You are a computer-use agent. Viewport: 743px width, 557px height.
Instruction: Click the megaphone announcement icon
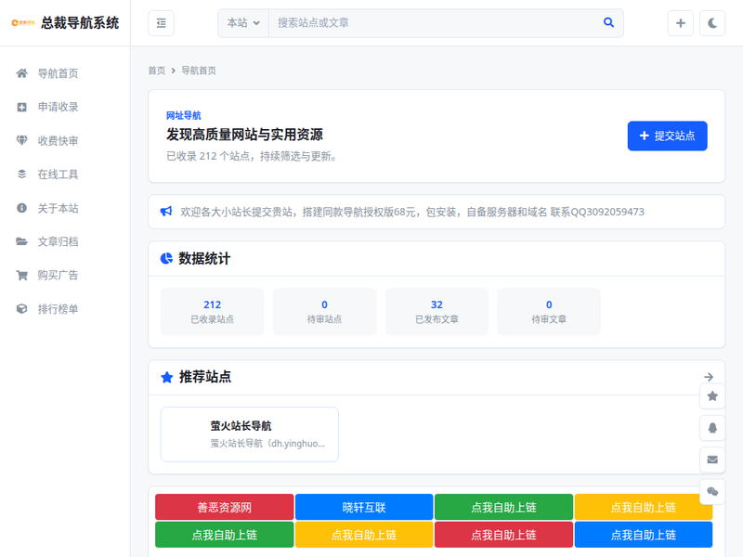click(x=166, y=212)
